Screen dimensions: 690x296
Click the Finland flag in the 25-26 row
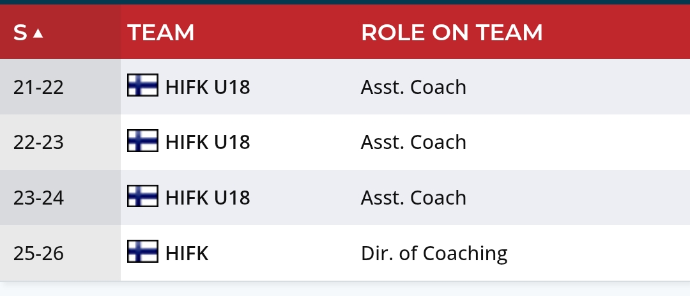click(x=142, y=253)
